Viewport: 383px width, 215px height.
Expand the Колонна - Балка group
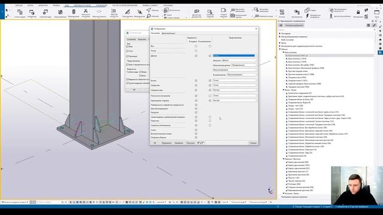pos(284,193)
